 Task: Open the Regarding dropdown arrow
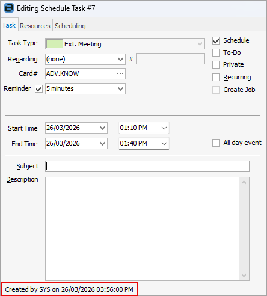(x=120, y=60)
